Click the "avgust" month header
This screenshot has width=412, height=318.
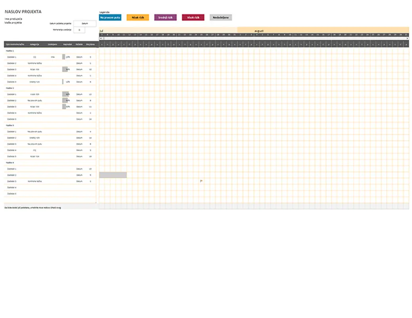tap(259, 31)
